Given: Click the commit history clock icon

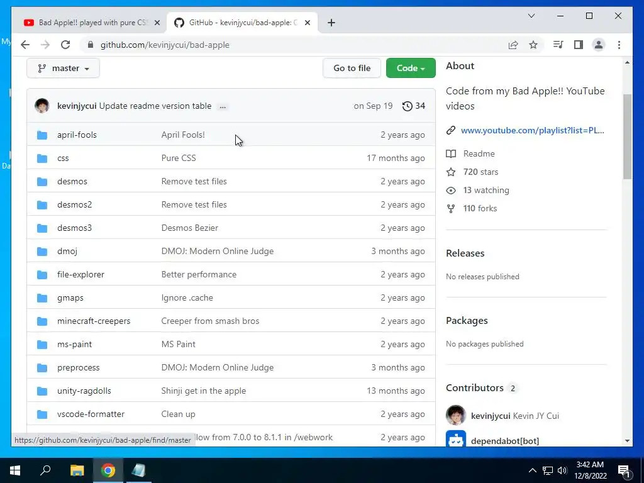Looking at the screenshot, I should click(407, 106).
